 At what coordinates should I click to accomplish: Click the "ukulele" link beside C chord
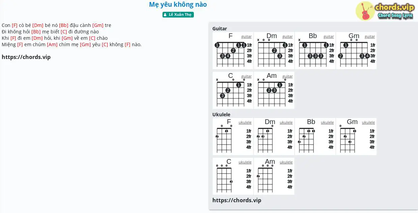pyautogui.click(x=245, y=162)
